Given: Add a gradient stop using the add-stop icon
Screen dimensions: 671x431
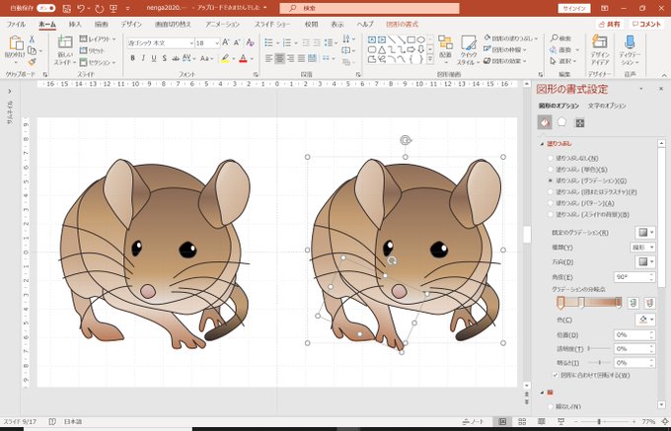Looking at the screenshot, I should 633,303.
